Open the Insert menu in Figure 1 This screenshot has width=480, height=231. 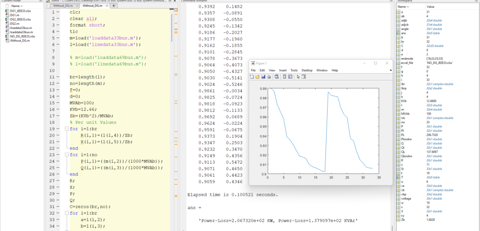pyautogui.click(x=283, y=70)
